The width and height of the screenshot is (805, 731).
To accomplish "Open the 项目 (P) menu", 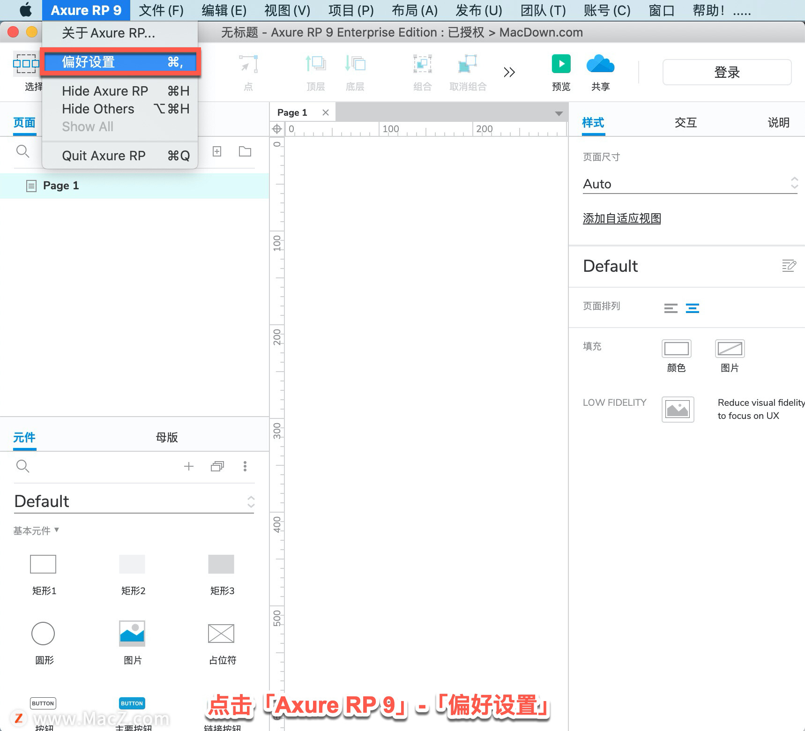I will coord(351,10).
